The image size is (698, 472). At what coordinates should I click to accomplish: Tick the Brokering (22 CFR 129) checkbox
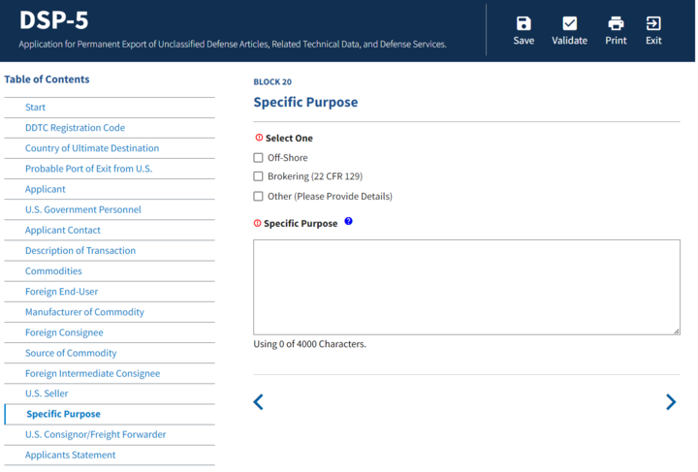click(x=259, y=176)
